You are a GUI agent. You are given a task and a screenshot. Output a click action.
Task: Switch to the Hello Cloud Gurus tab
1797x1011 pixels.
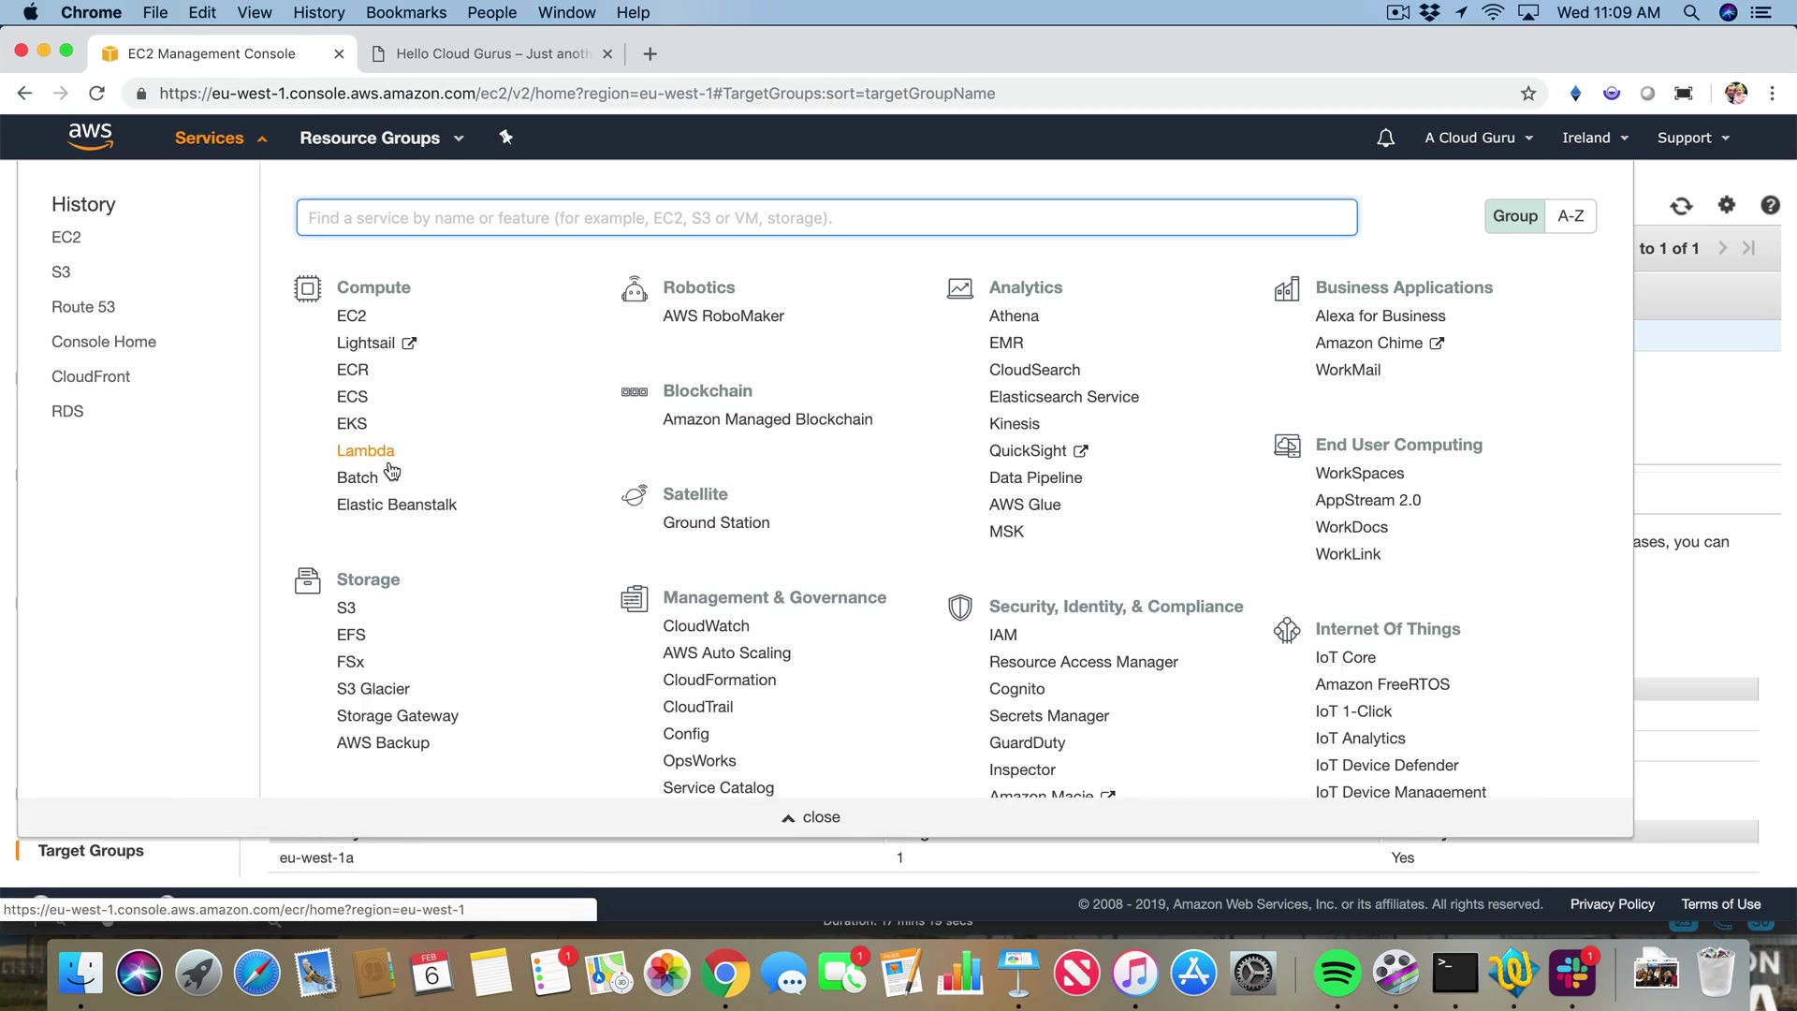(490, 53)
